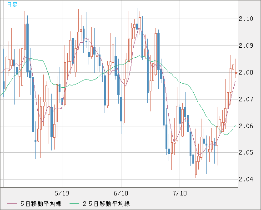Viewport: 261px width, 210px height.
Task: Click the purple 5-day legend line swatch
Action: point(12,204)
